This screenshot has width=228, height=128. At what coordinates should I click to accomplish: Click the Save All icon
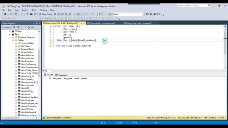click(x=35, y=14)
